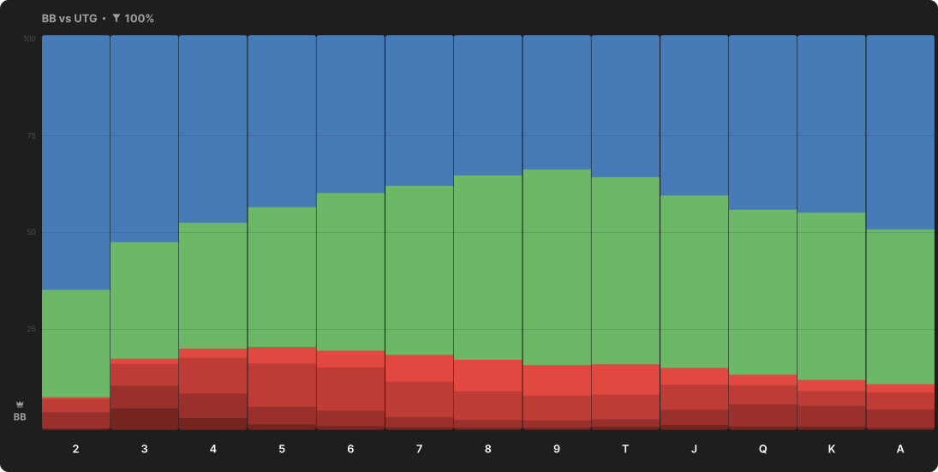The height and width of the screenshot is (472, 938).
Task: Select the blue segment of bar 3
Action: [x=144, y=139]
